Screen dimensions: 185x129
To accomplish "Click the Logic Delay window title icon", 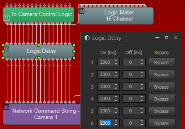I will pos(87,38).
